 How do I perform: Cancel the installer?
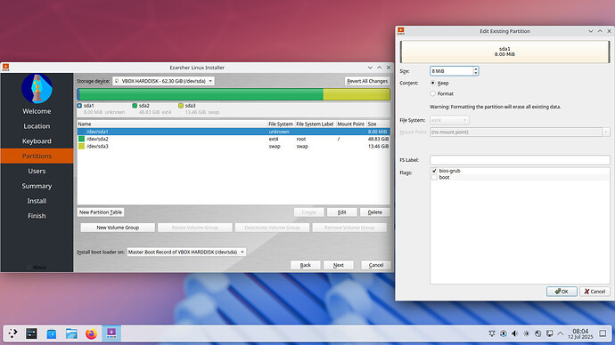click(376, 265)
